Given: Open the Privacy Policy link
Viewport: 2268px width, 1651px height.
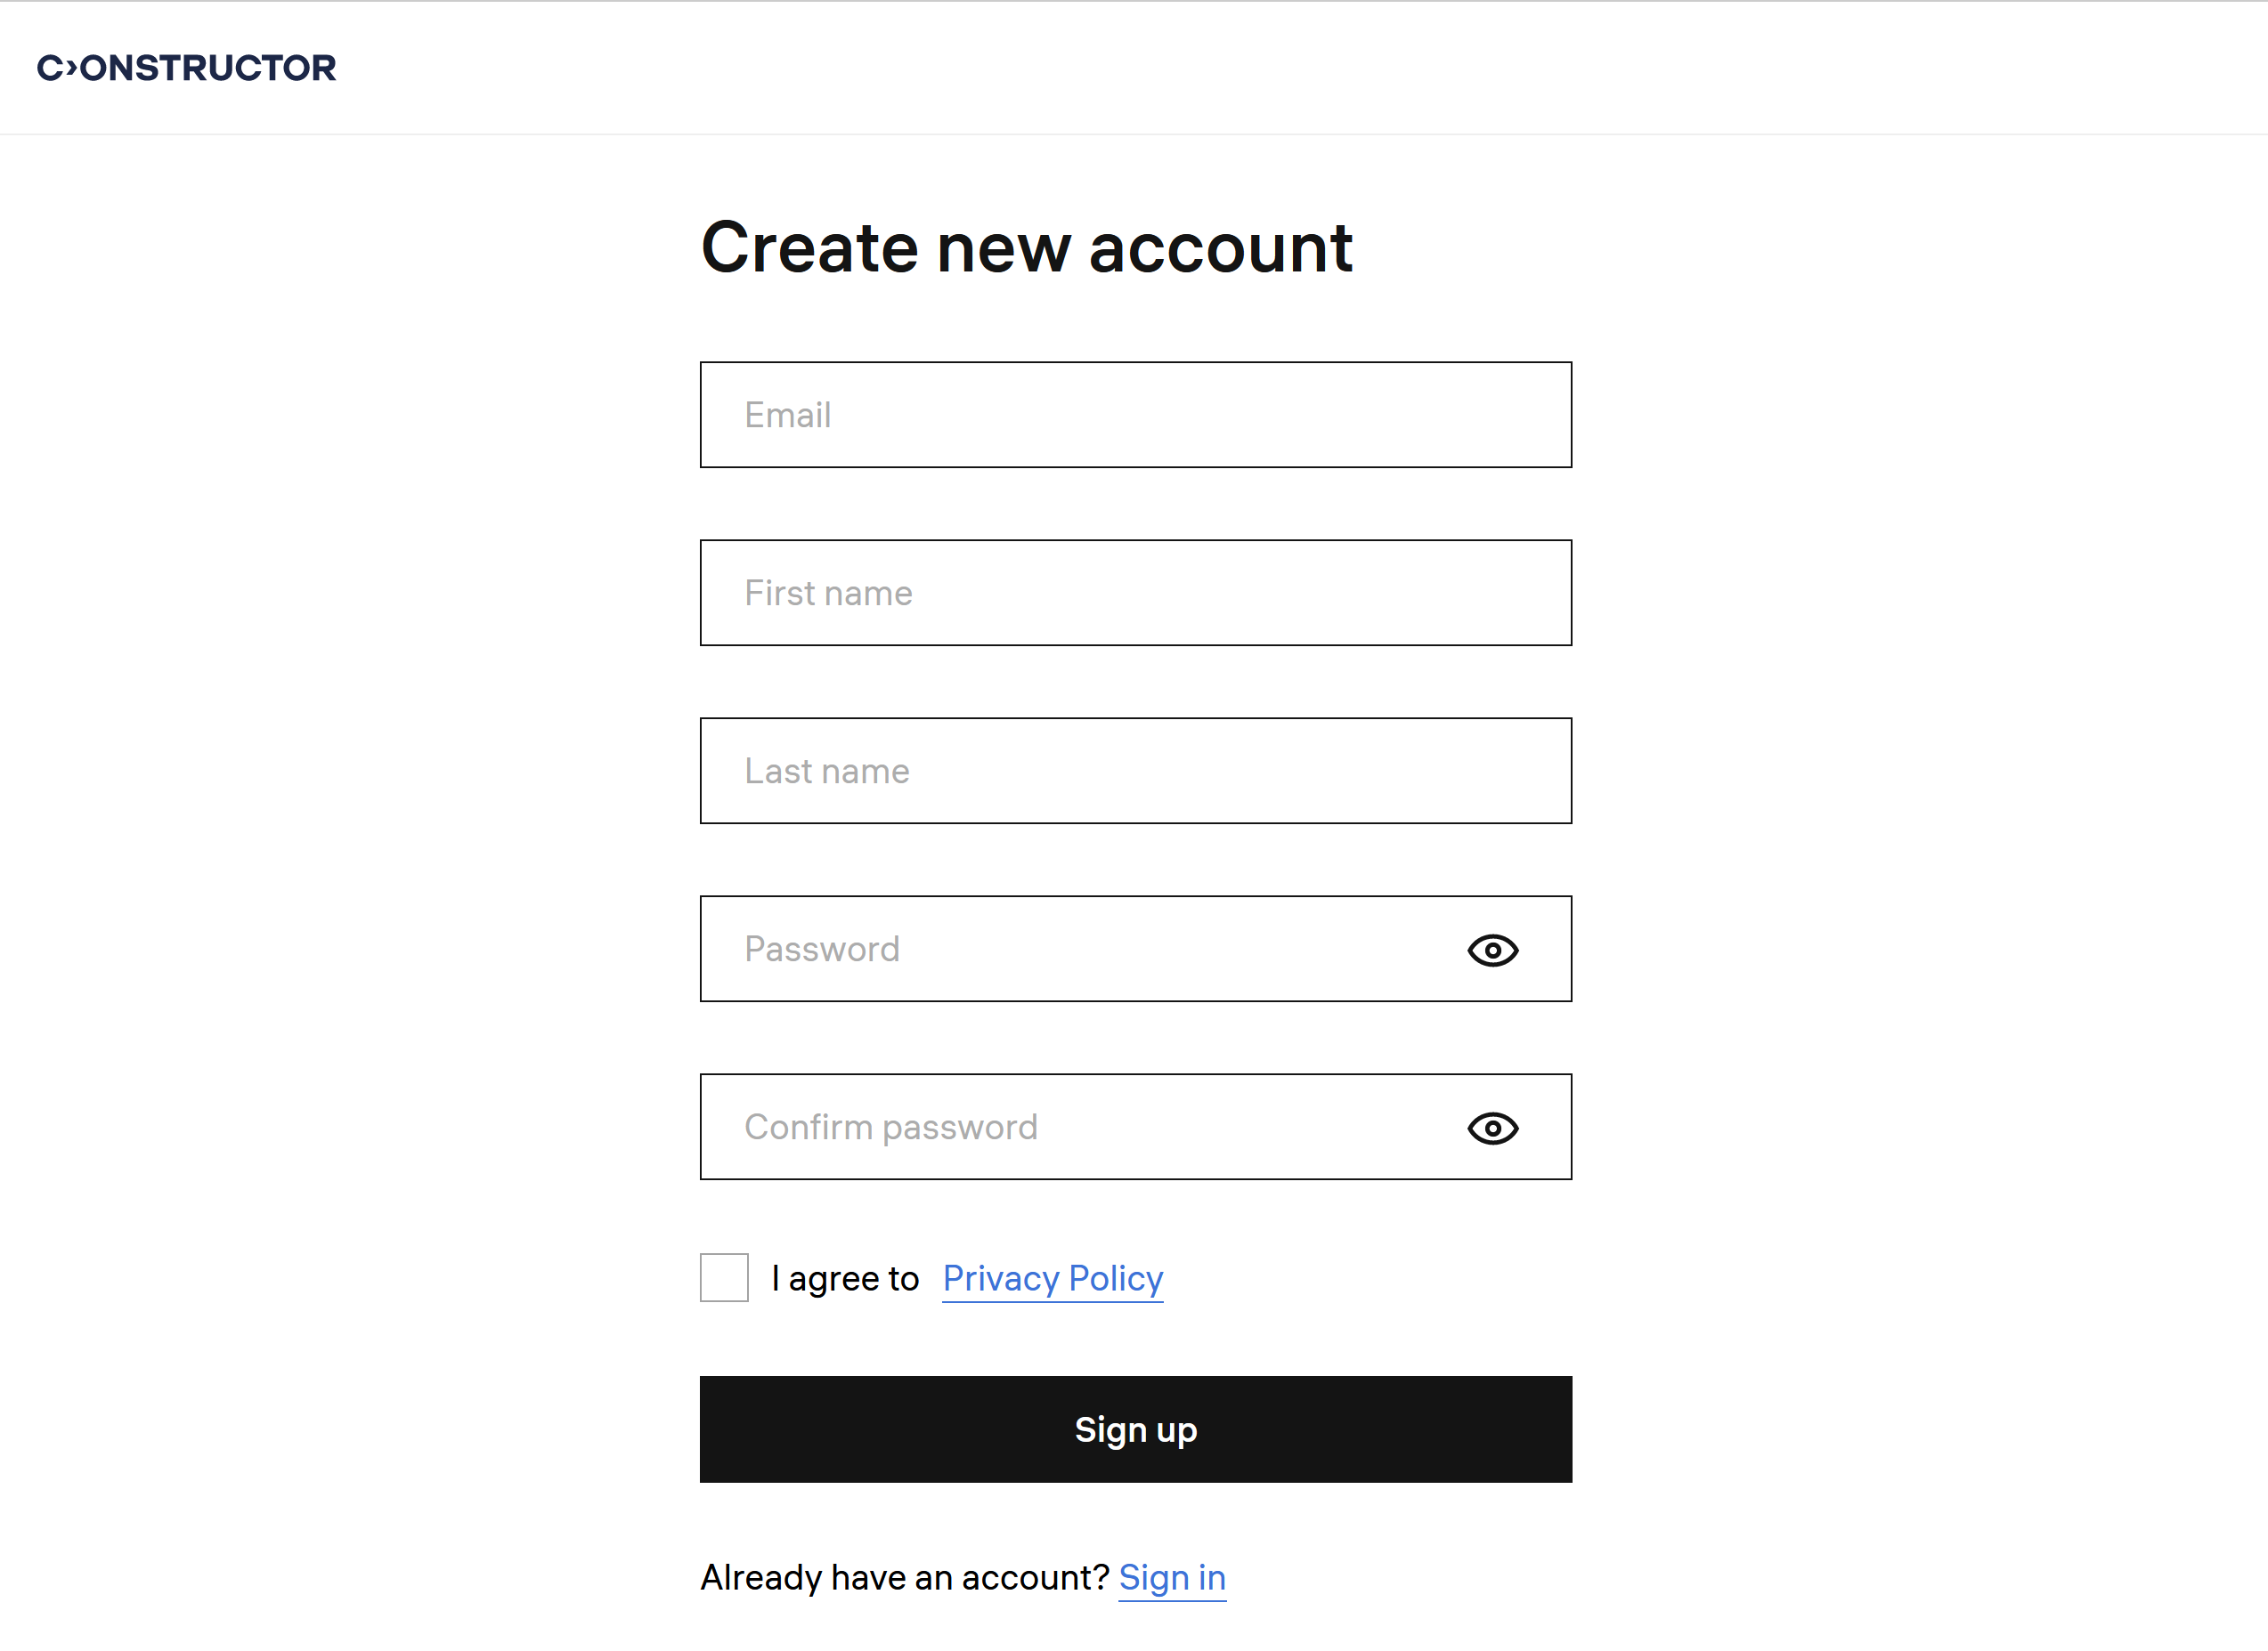Looking at the screenshot, I should pos(1052,1278).
